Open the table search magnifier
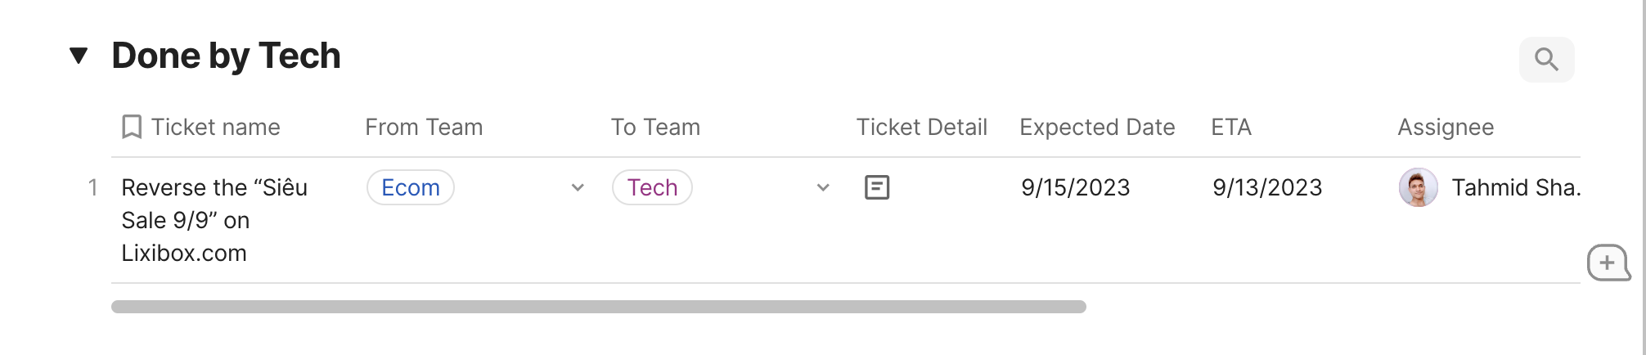Viewport: 1646px width, 355px height. tap(1546, 59)
